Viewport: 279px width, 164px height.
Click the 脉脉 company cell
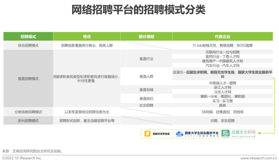[x=222, y=105]
